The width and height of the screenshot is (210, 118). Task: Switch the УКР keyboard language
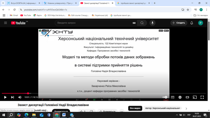tap(189, 115)
